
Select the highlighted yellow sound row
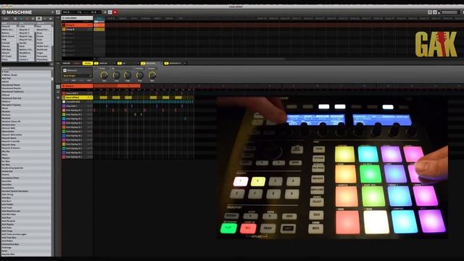click(77, 97)
